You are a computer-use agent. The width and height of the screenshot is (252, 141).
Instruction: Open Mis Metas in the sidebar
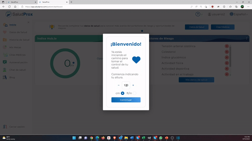(x=15, y=47)
